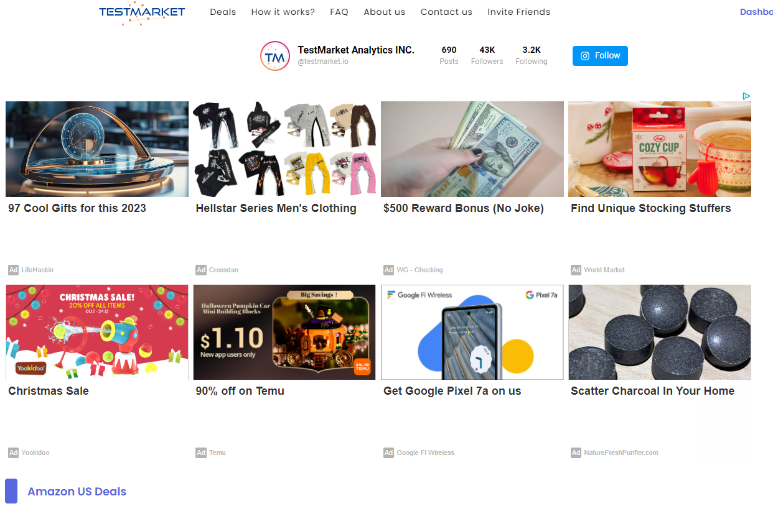Open the charcoal pucks ad image
This screenshot has height=524, width=773.
pyautogui.click(x=660, y=332)
